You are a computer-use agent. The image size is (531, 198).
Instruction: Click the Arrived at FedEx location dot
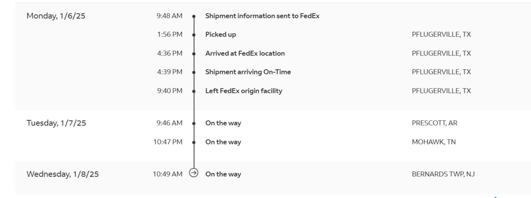[194, 54]
